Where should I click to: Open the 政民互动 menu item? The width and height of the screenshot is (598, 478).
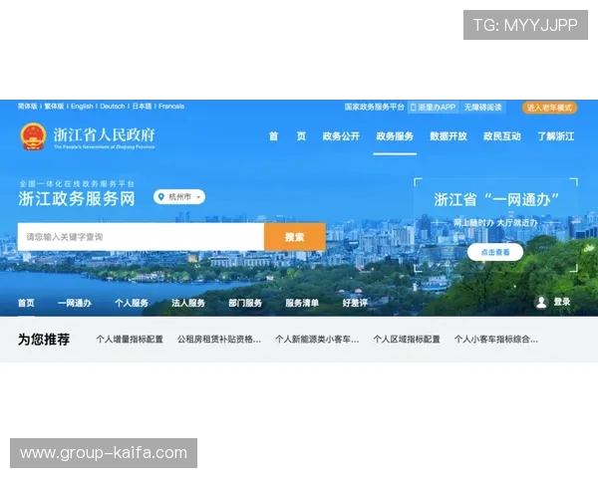click(502, 136)
